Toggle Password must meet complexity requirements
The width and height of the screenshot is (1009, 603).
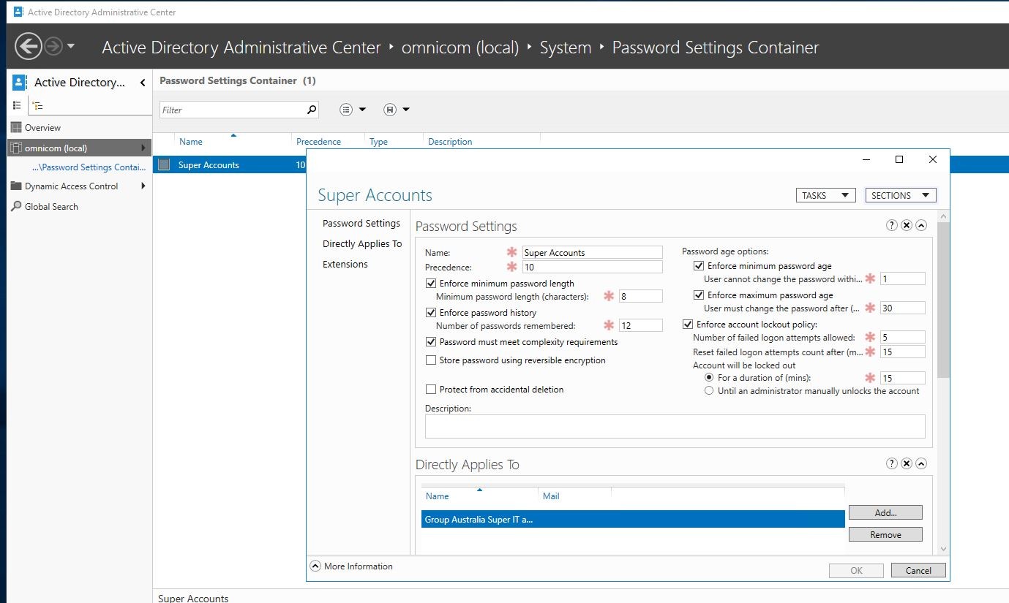click(431, 342)
